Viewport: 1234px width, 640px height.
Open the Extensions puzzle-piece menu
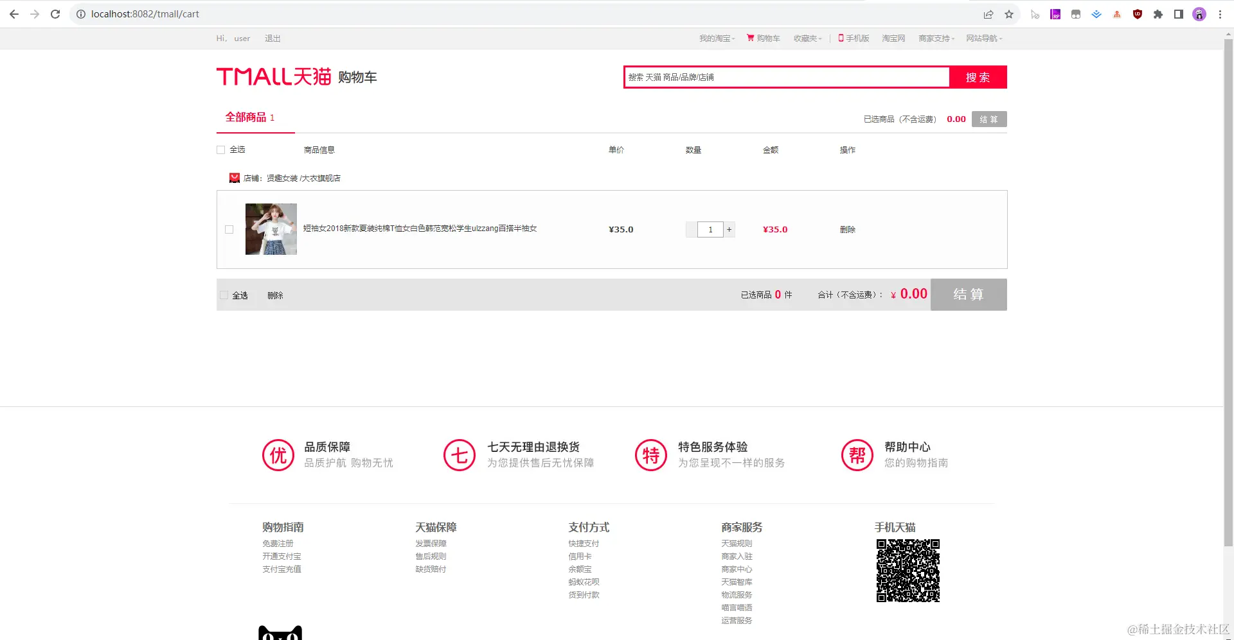pyautogui.click(x=1158, y=14)
